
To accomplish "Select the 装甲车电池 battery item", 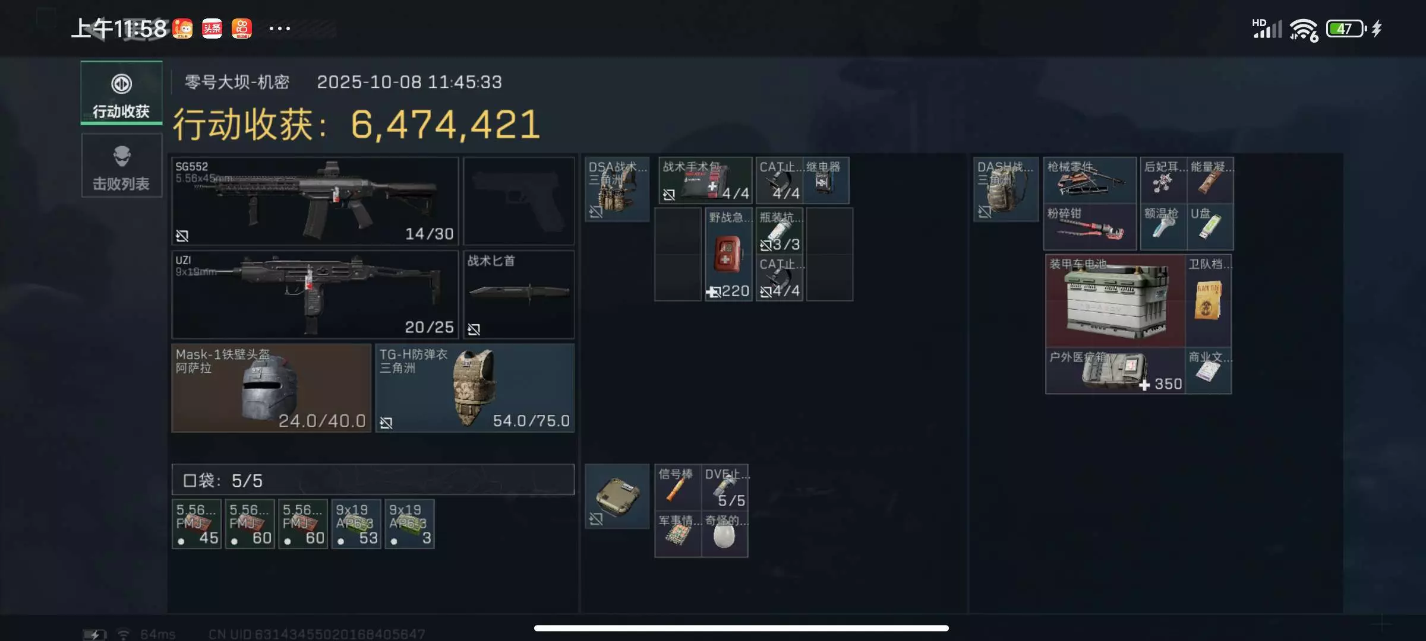I will tap(1115, 300).
